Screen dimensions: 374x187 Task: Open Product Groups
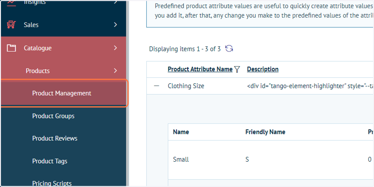[53, 116]
